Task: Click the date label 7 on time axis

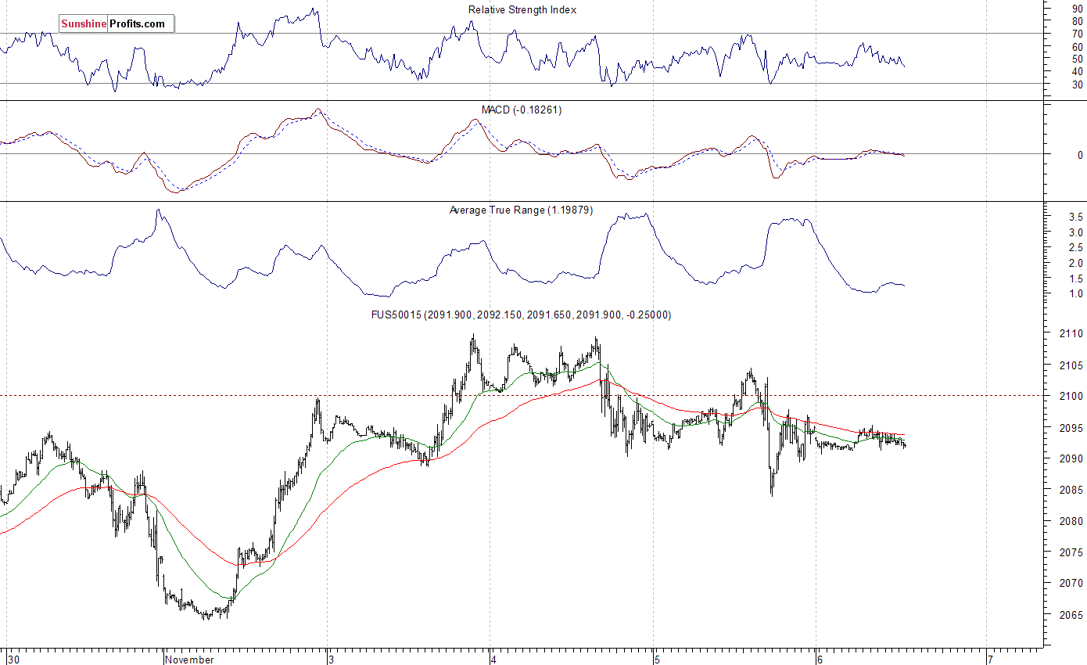Action: 990,660
